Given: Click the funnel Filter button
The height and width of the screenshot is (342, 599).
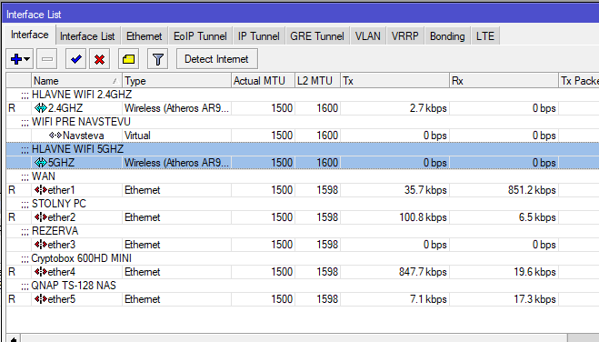Looking at the screenshot, I should [158, 59].
